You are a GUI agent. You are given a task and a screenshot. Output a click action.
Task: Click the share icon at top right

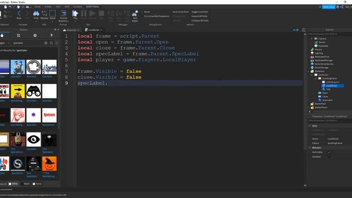click(342, 7)
